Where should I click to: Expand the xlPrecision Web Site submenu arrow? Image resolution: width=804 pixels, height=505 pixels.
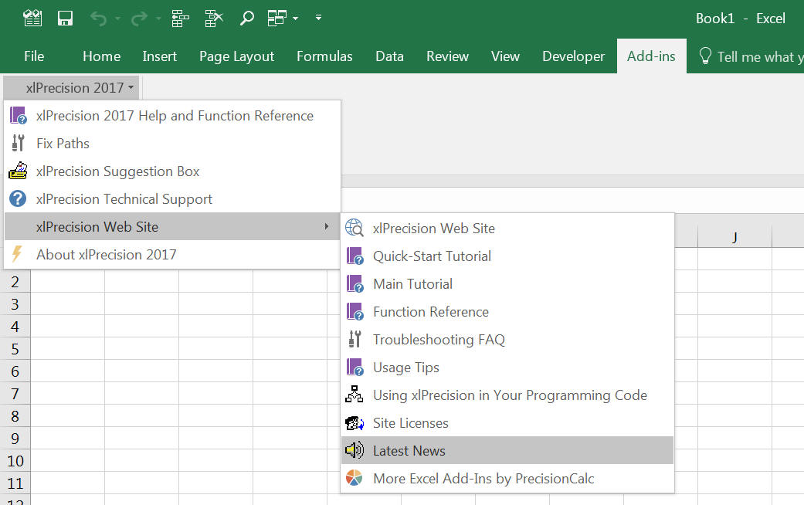tap(327, 226)
